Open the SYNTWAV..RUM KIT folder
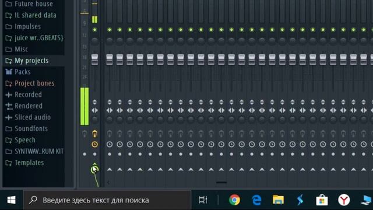The height and width of the screenshot is (210, 373). (x=34, y=151)
